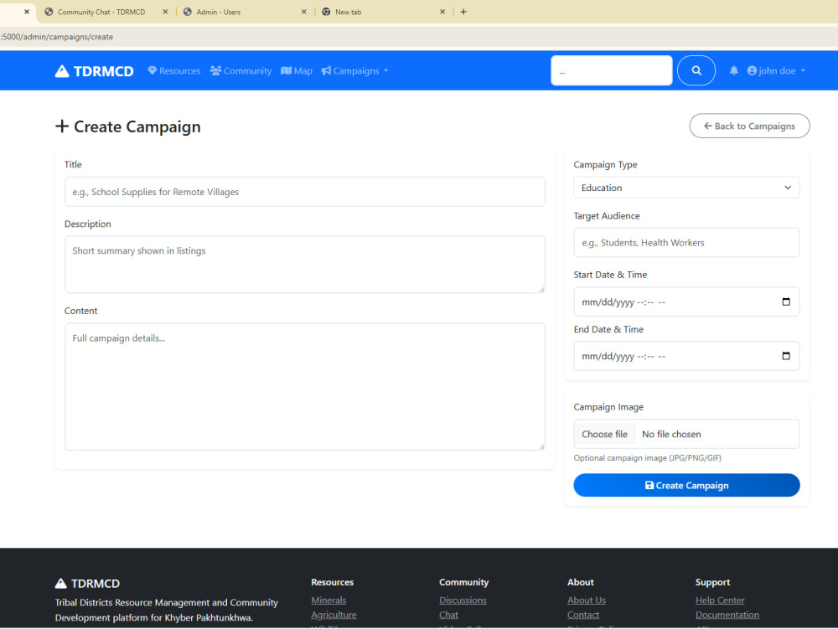Close the Community Chat - TDRMCD tab
Viewport: 838px width, 629px height.
pos(165,12)
